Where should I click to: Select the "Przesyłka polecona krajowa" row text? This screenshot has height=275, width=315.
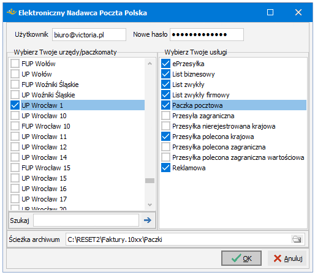click(x=213, y=137)
